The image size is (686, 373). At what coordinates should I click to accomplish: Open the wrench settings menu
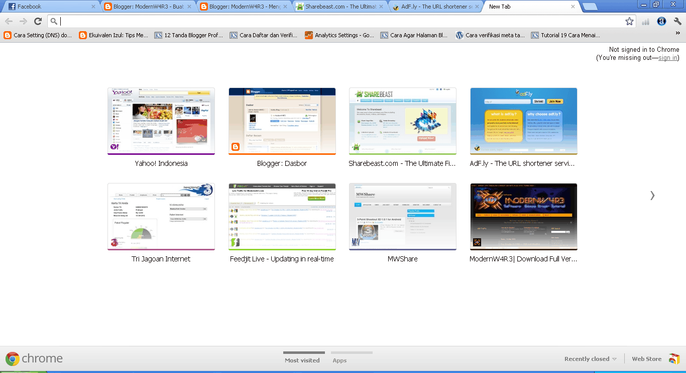(677, 21)
